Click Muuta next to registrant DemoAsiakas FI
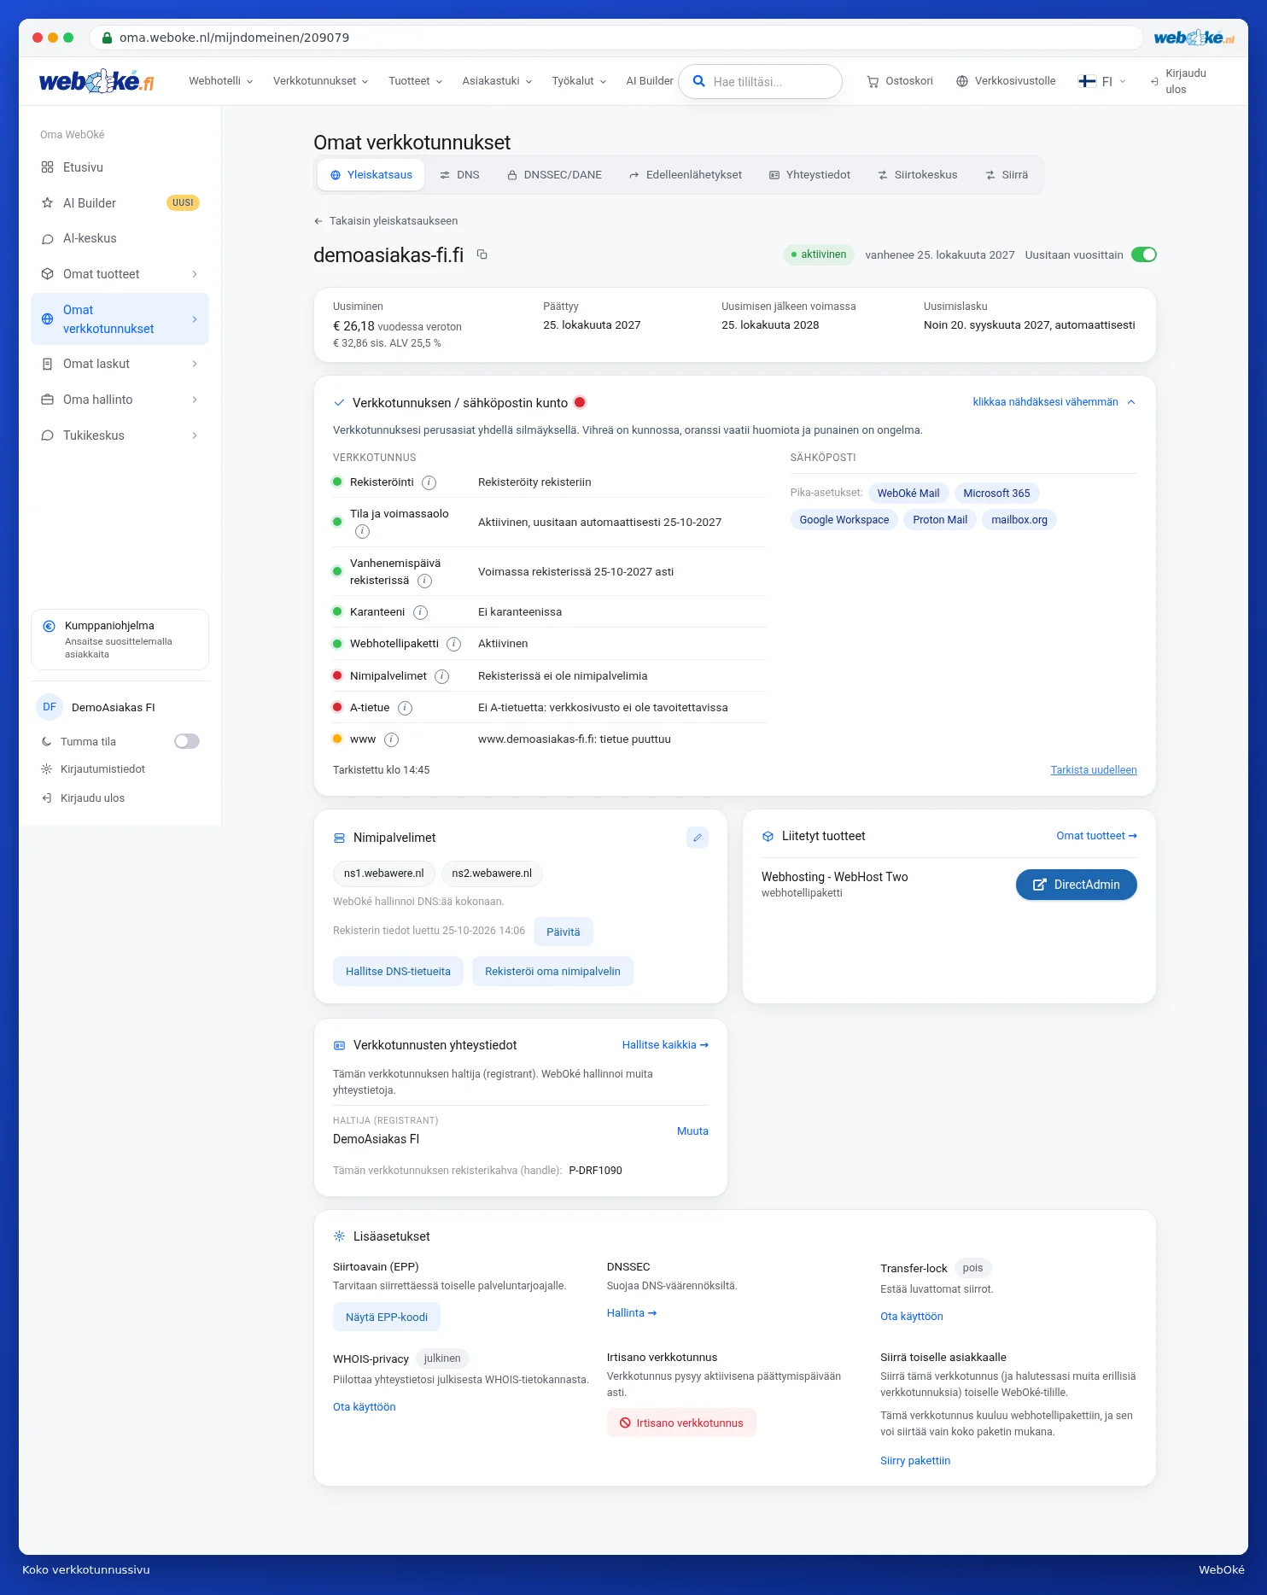 point(692,1131)
